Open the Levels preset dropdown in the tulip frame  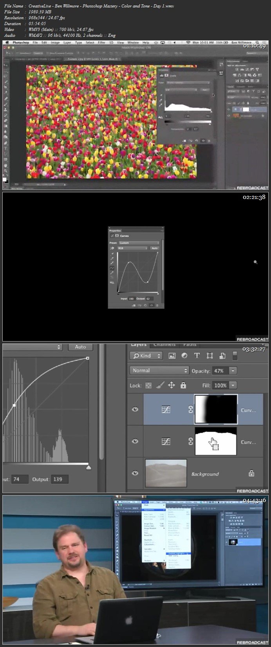click(x=188, y=82)
